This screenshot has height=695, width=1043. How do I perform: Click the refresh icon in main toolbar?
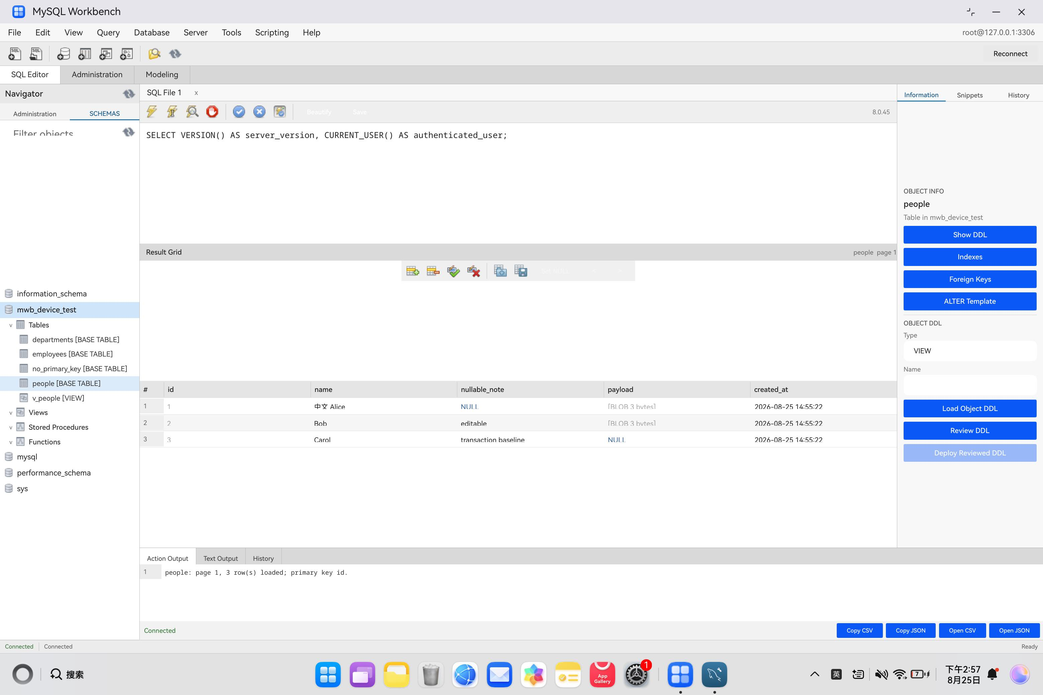point(175,54)
